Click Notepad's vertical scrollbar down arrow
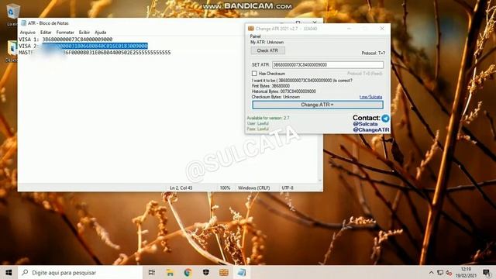Viewport: 496px width, 279px height. [320, 181]
